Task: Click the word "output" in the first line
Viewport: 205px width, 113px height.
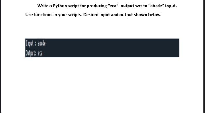Action: [127, 6]
